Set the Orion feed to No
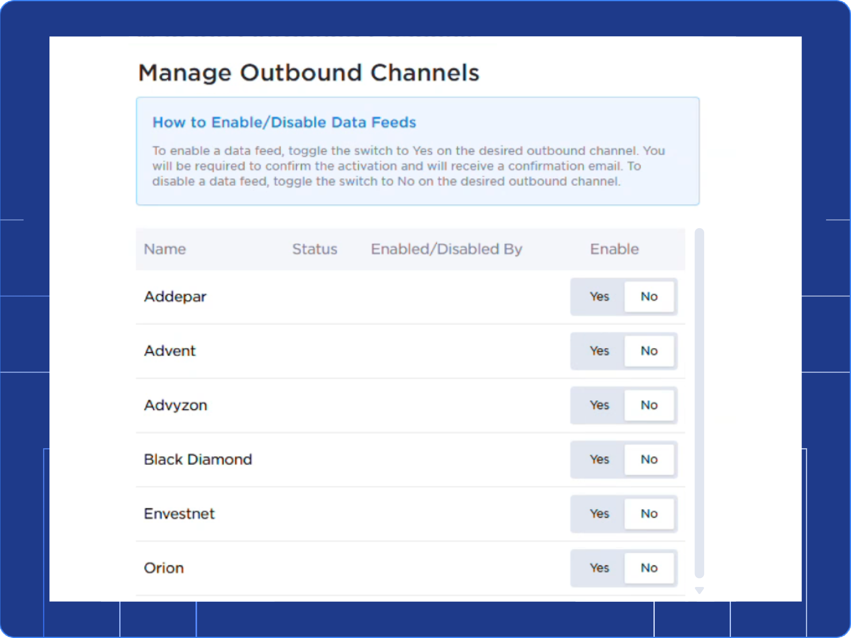 pos(650,568)
